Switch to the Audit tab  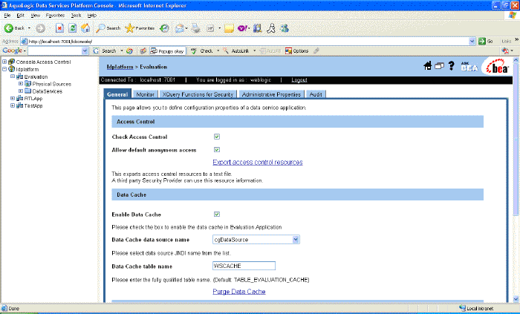[316, 94]
